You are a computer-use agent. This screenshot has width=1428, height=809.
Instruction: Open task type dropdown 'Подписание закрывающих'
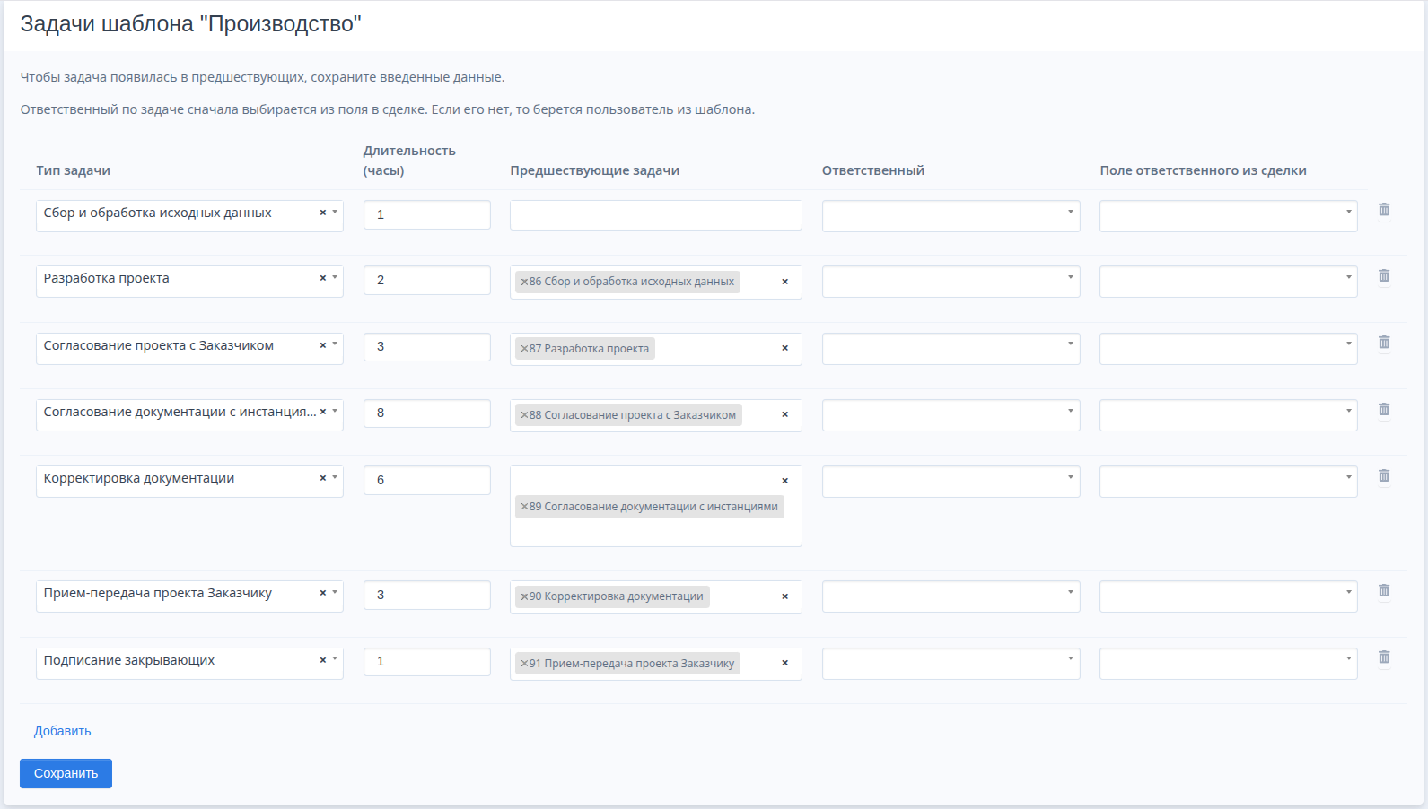[335, 660]
